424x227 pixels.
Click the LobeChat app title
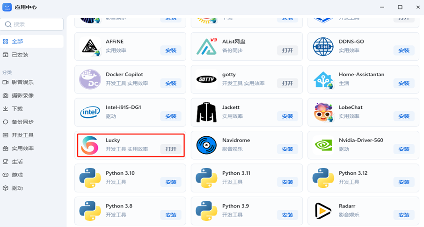coord(351,107)
